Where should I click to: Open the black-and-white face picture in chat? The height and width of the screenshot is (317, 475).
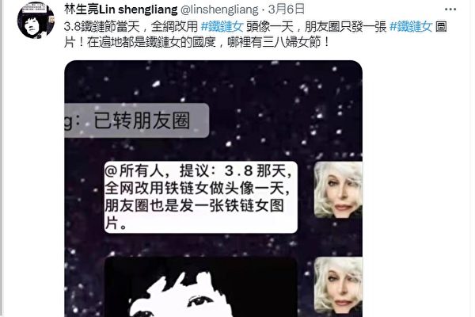coord(200,287)
